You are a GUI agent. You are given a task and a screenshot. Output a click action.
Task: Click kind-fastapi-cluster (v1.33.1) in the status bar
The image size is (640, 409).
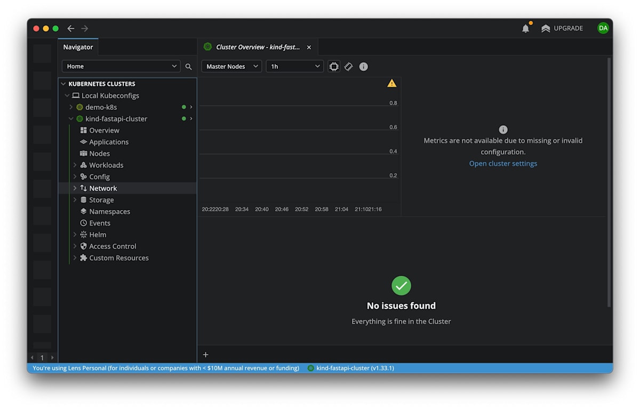(x=350, y=368)
